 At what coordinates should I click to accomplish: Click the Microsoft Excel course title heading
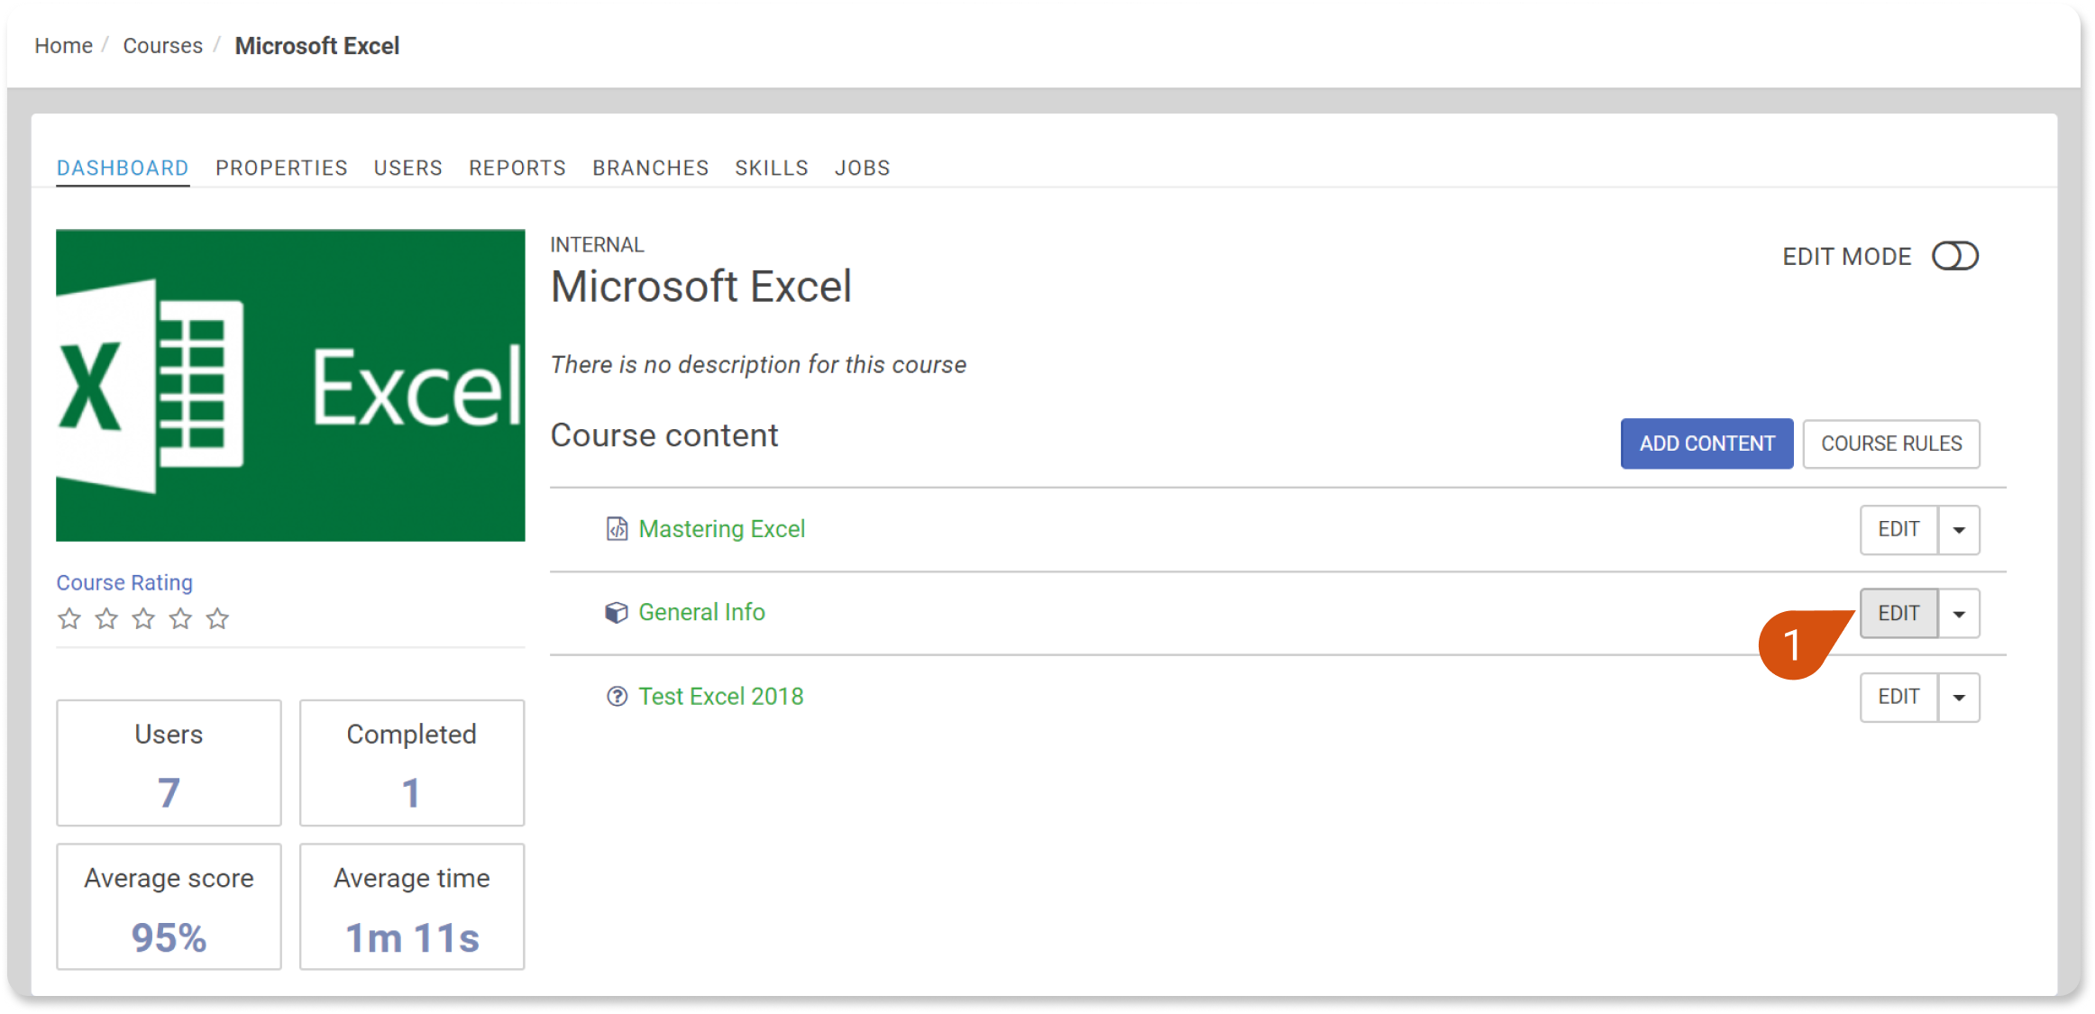(x=700, y=288)
